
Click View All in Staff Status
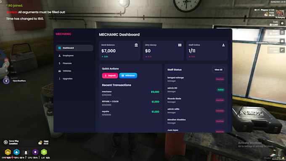pyautogui.click(x=218, y=70)
